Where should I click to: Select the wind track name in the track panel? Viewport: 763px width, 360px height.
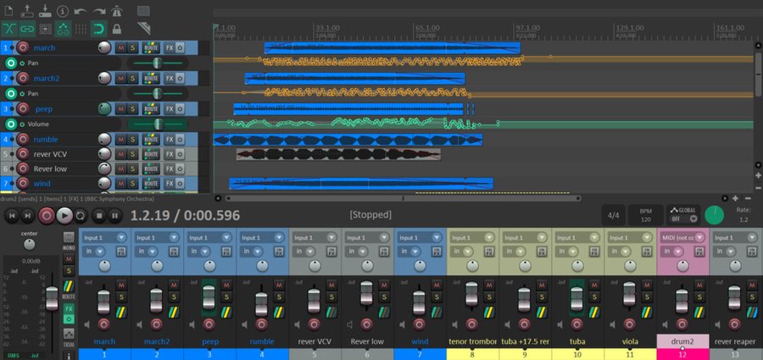click(x=42, y=184)
